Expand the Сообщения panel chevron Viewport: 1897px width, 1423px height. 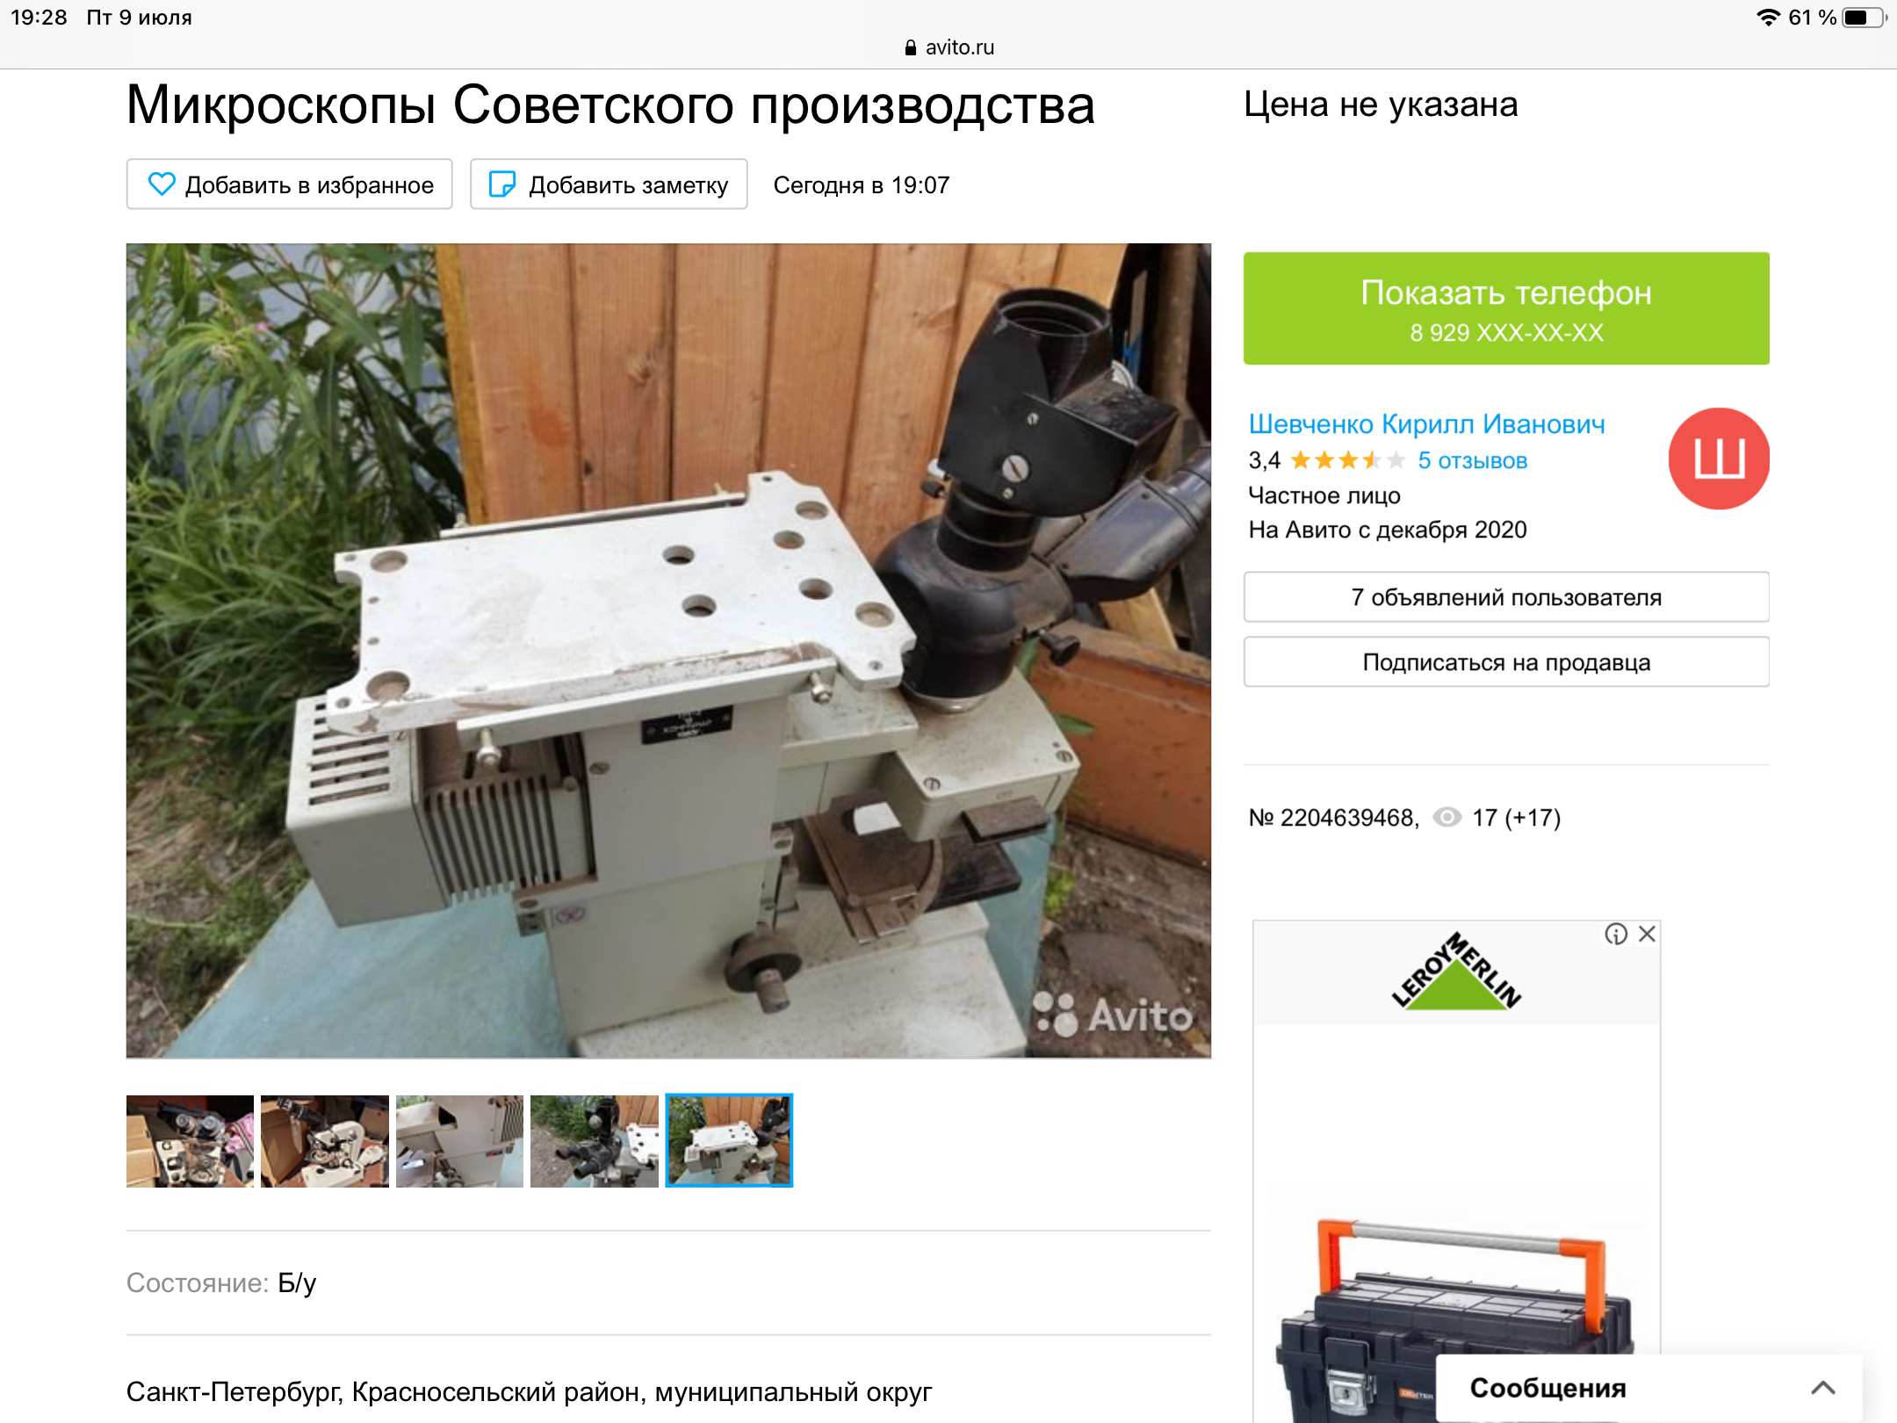tap(1823, 1388)
